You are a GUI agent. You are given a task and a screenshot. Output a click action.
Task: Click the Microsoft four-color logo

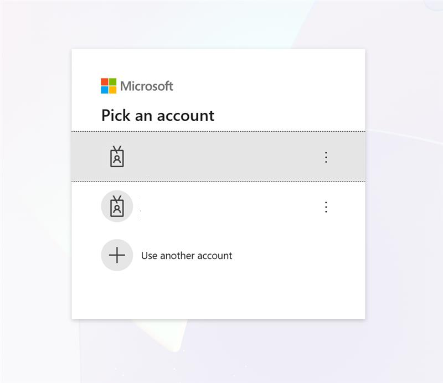[x=109, y=86]
